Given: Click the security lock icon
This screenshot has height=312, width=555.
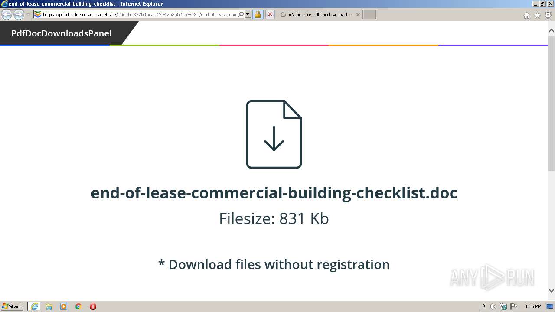Looking at the screenshot, I should coord(258,15).
